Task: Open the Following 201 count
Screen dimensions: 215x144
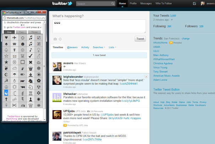Action: pyautogui.click(x=162, y=26)
